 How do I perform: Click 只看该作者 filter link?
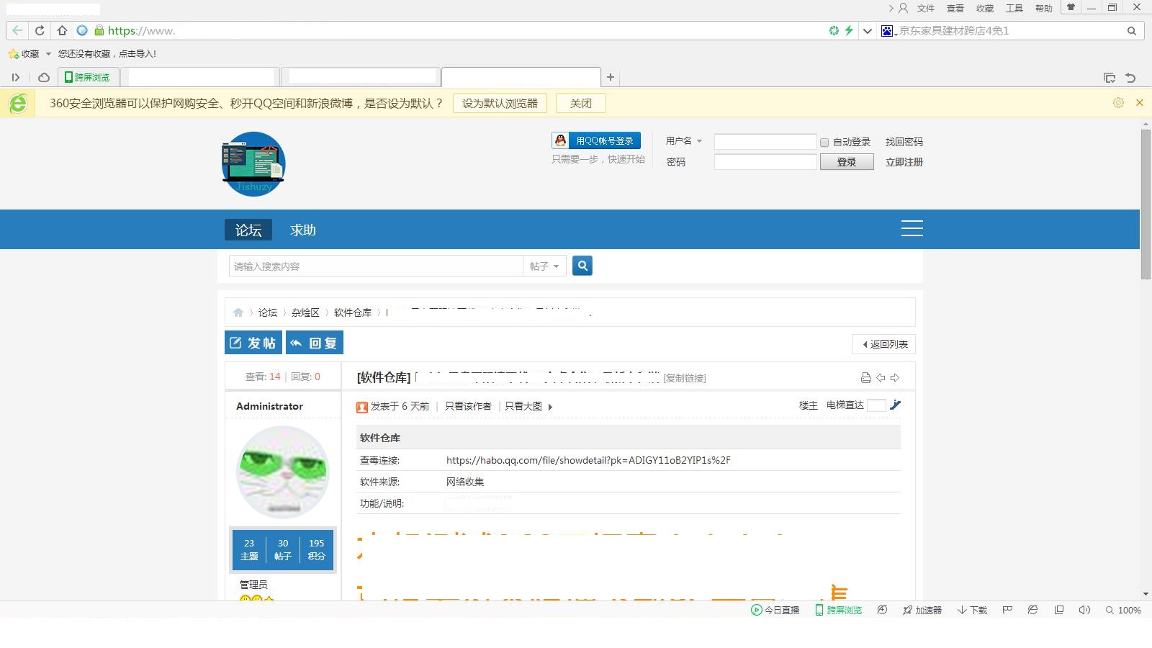tap(468, 406)
